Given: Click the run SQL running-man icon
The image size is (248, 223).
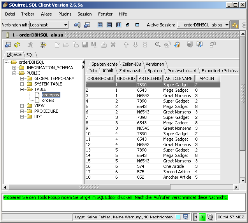Looking at the screenshot, I should [30, 45].
